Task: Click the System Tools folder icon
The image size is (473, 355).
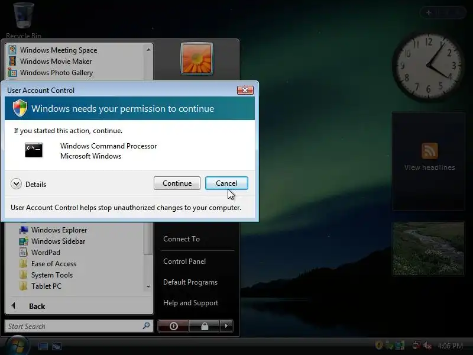Action: pos(23,275)
